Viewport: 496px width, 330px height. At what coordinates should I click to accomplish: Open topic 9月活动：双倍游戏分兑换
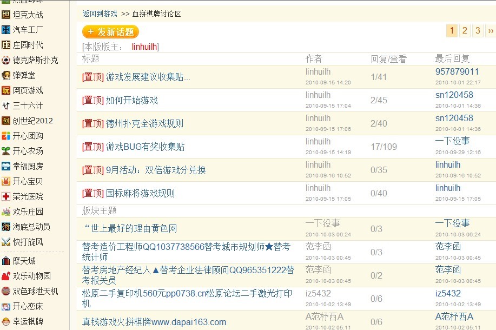(x=156, y=170)
